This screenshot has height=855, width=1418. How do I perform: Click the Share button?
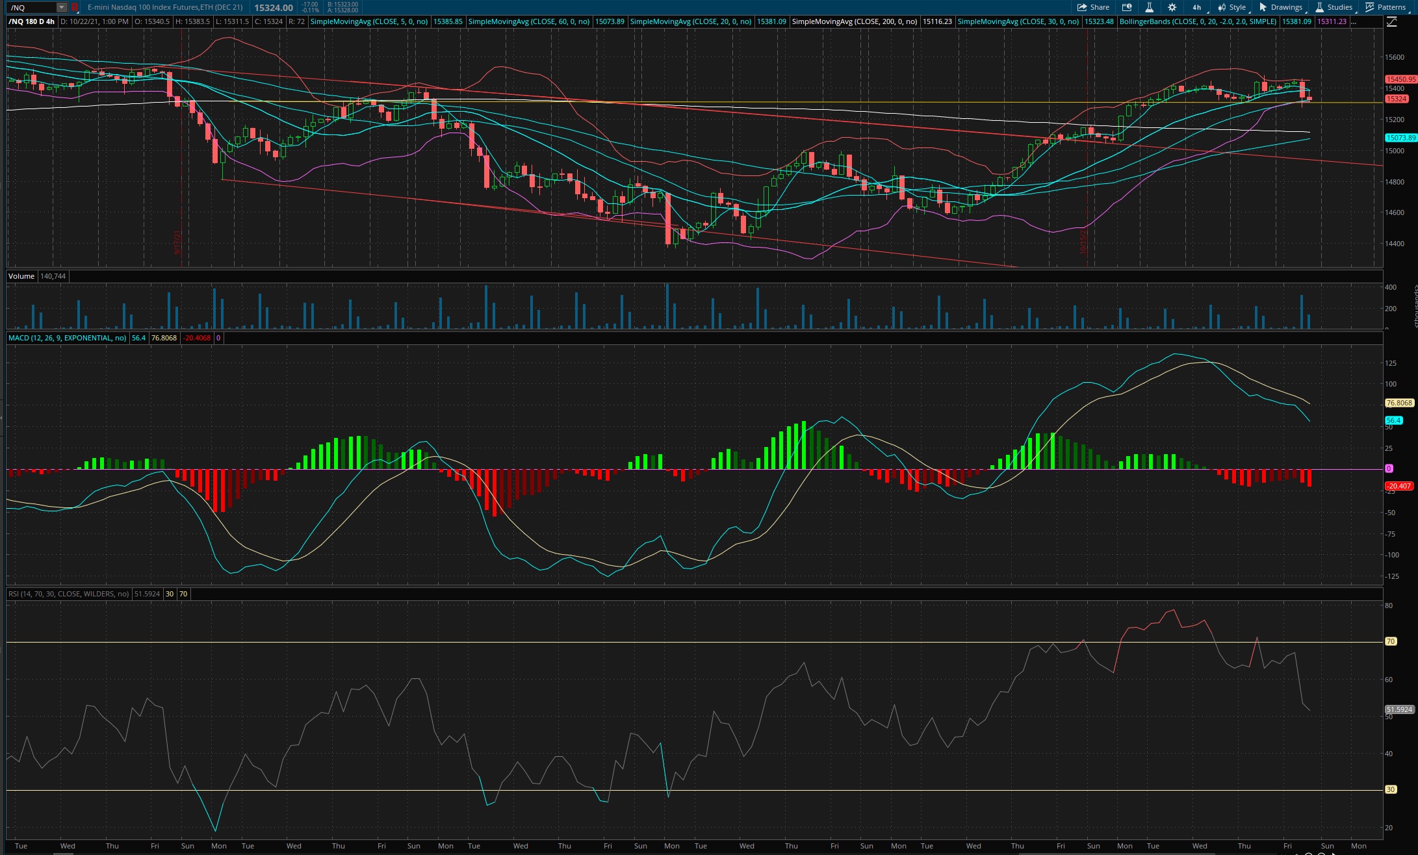[x=1093, y=7]
